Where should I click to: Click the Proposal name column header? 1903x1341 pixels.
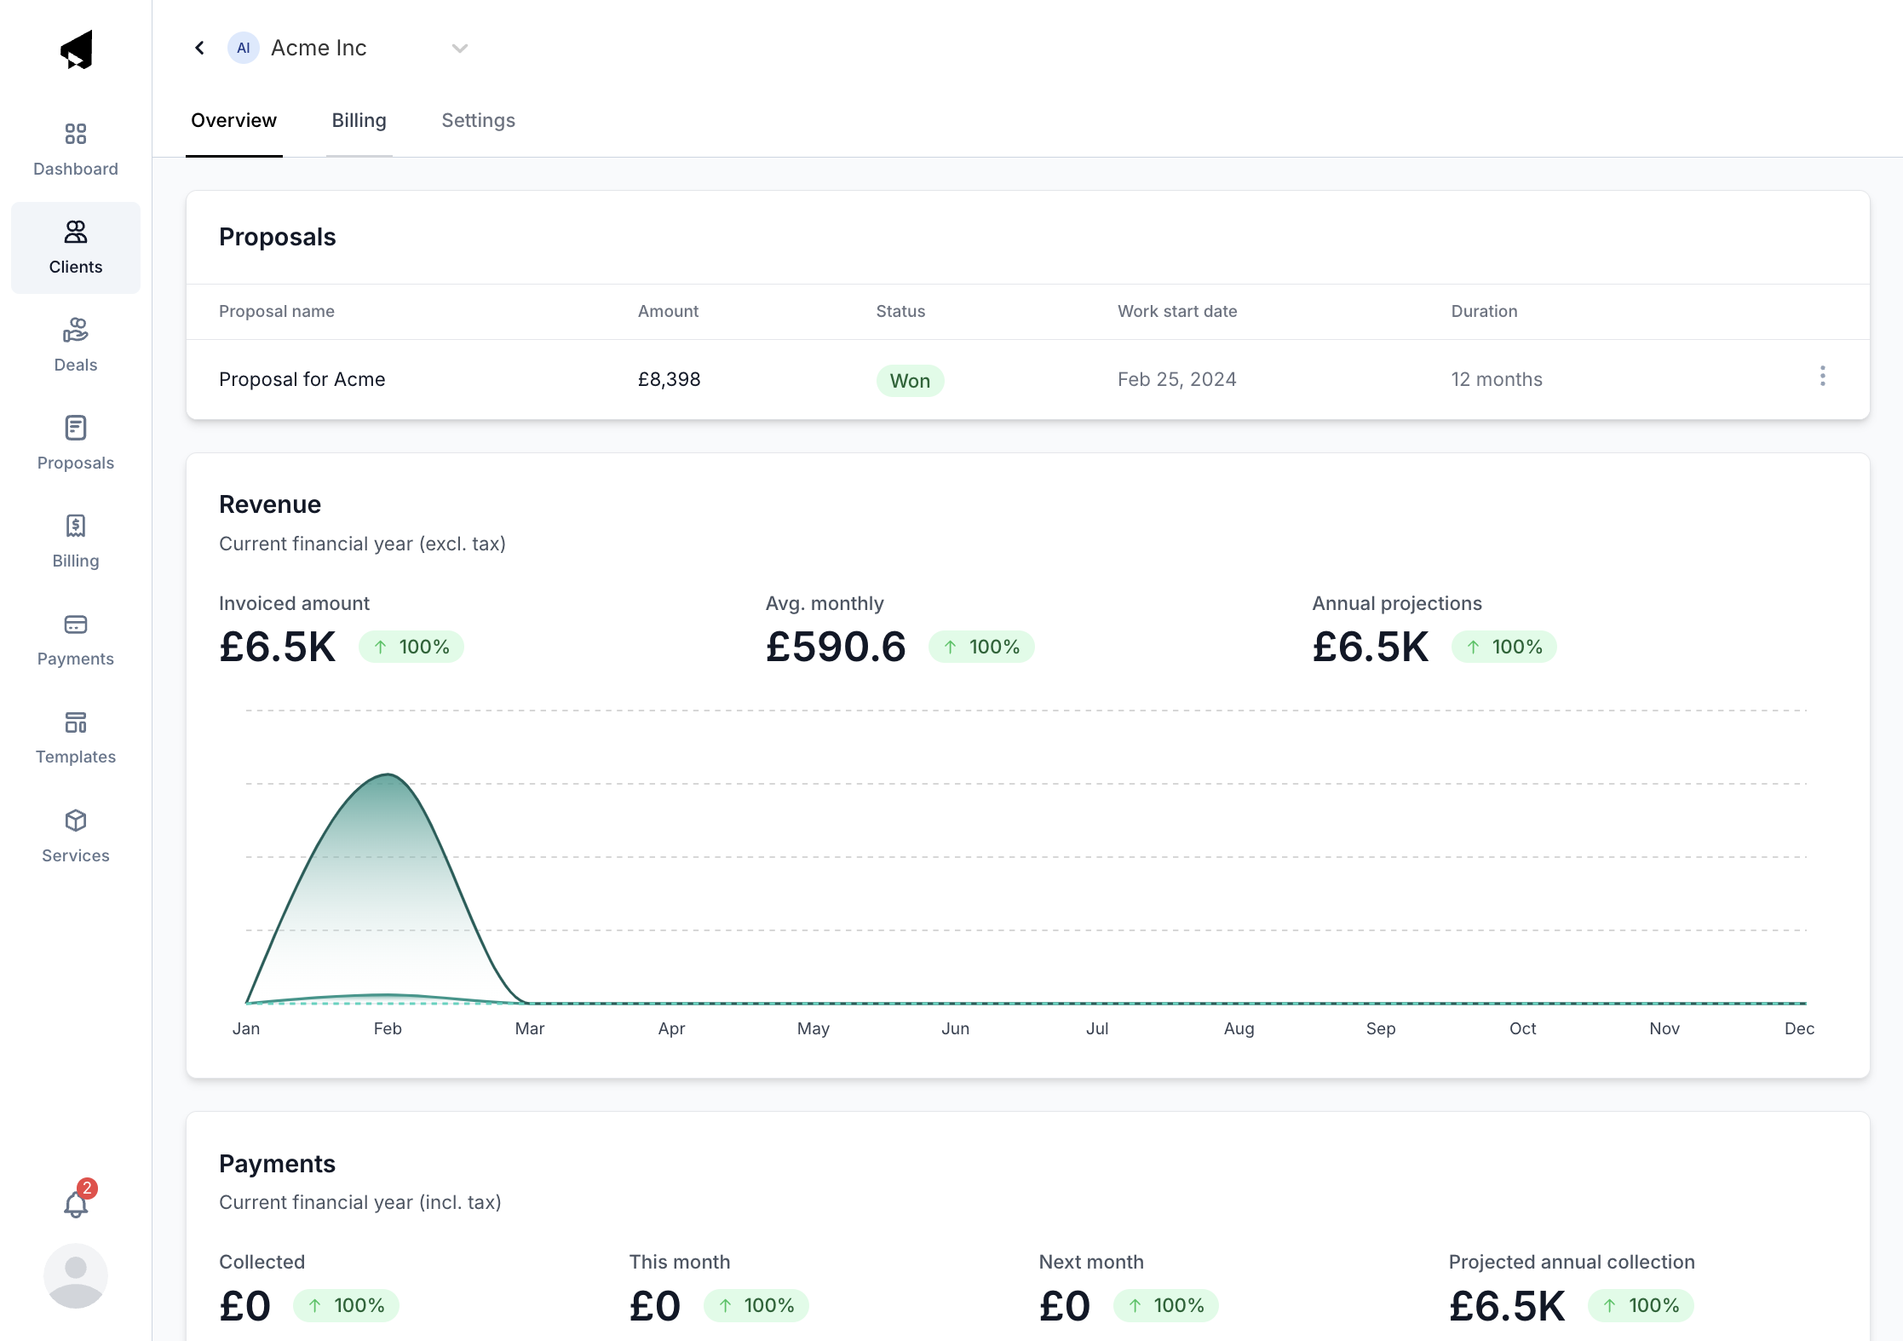tap(277, 311)
